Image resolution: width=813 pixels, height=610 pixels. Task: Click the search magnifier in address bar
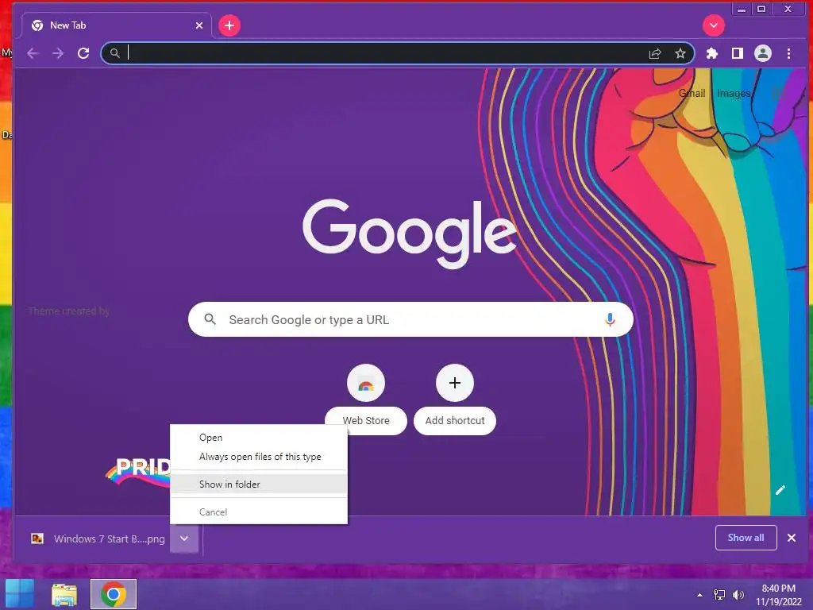[114, 53]
